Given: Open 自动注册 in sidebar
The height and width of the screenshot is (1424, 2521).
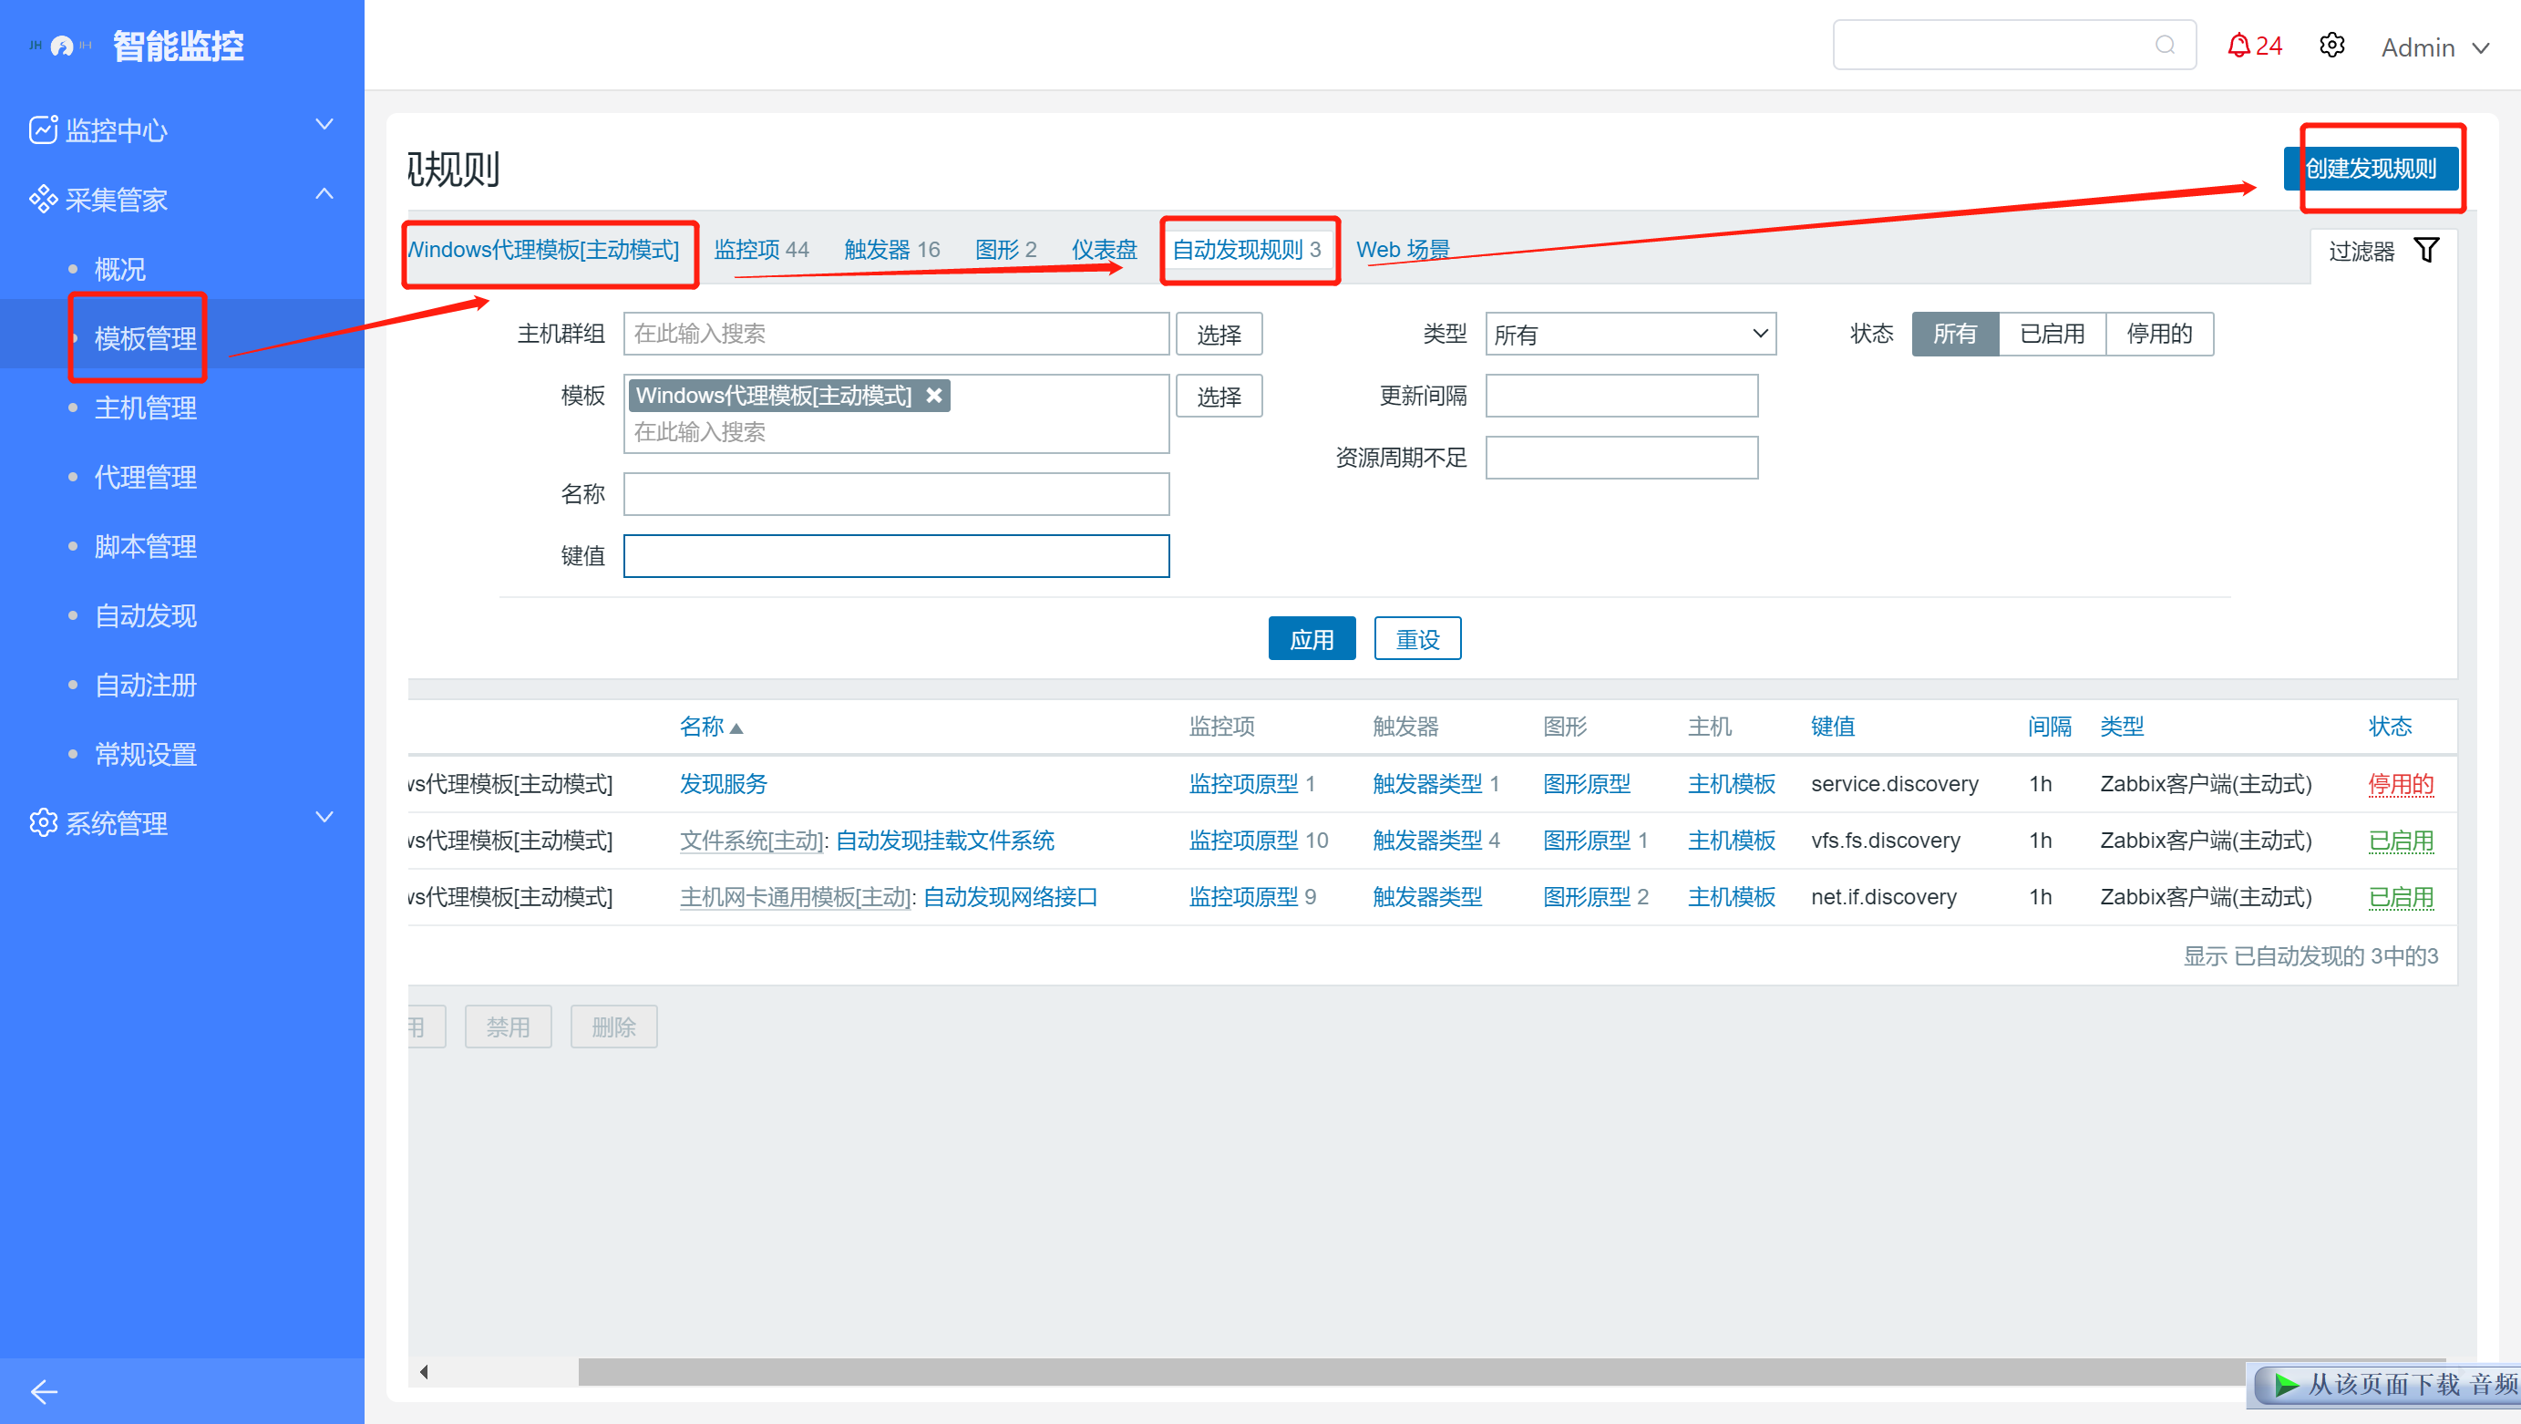Looking at the screenshot, I should tap(145, 686).
